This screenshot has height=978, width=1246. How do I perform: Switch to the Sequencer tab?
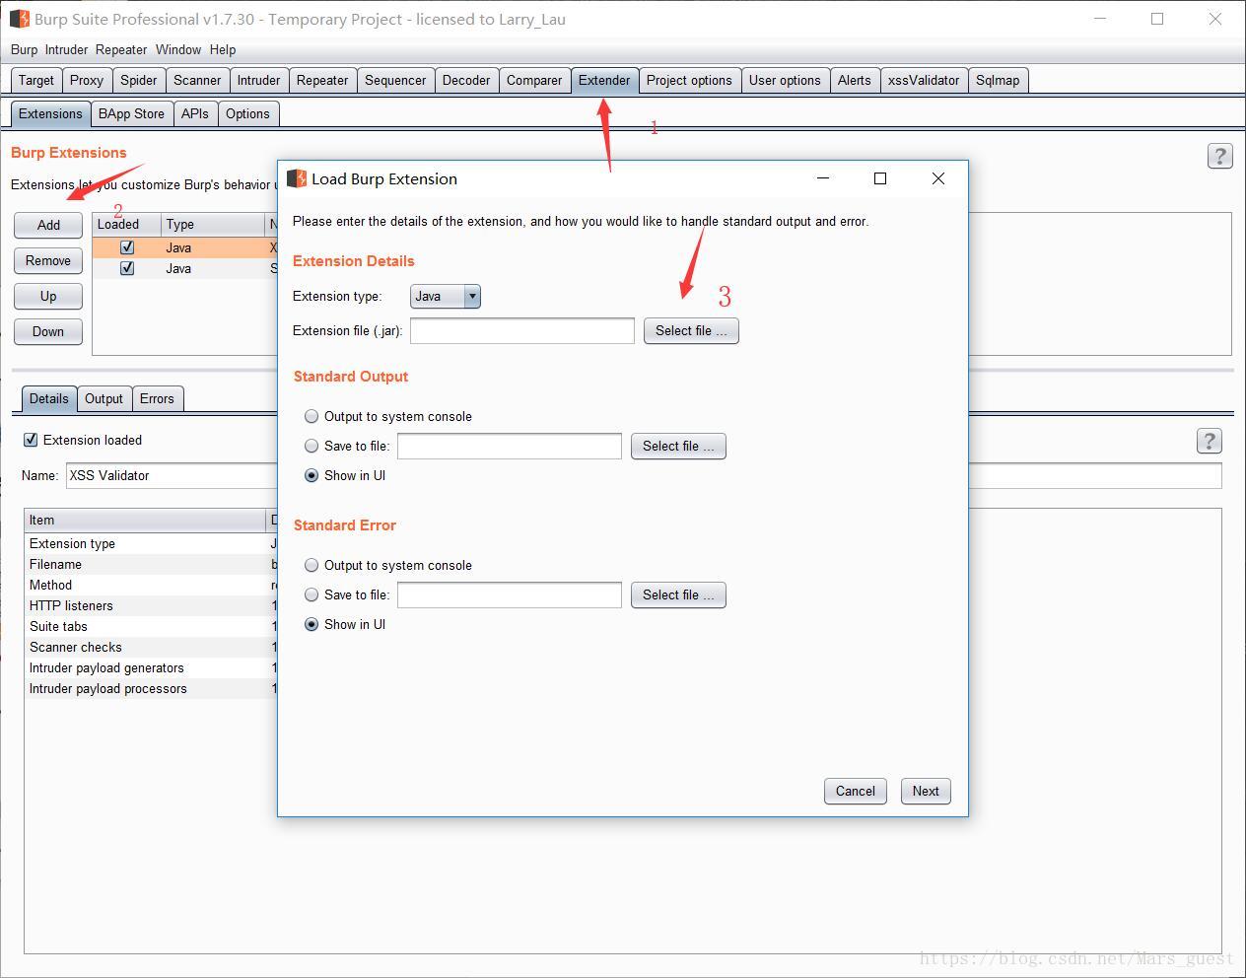[395, 80]
